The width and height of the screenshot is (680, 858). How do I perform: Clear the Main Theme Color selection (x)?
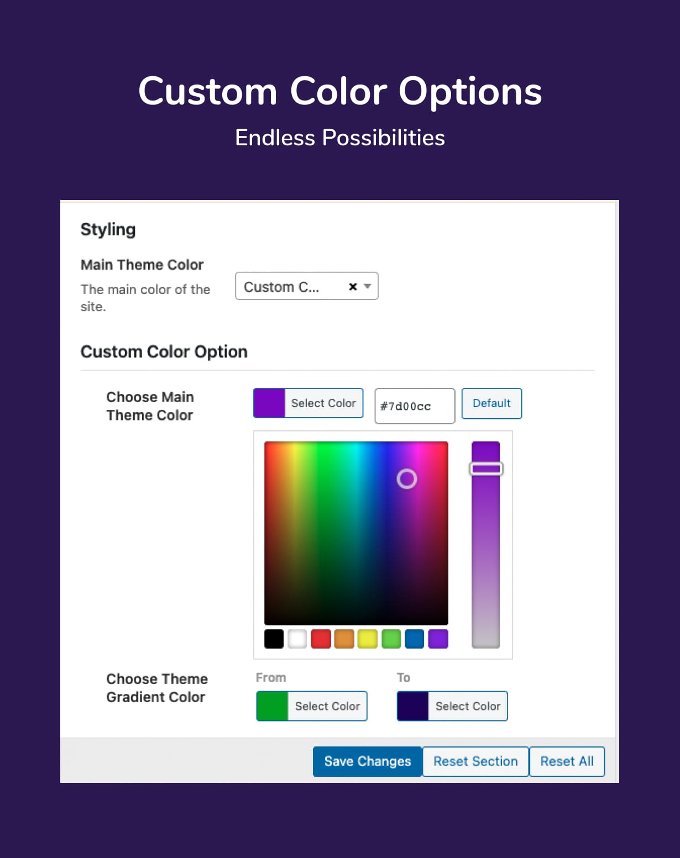point(353,286)
